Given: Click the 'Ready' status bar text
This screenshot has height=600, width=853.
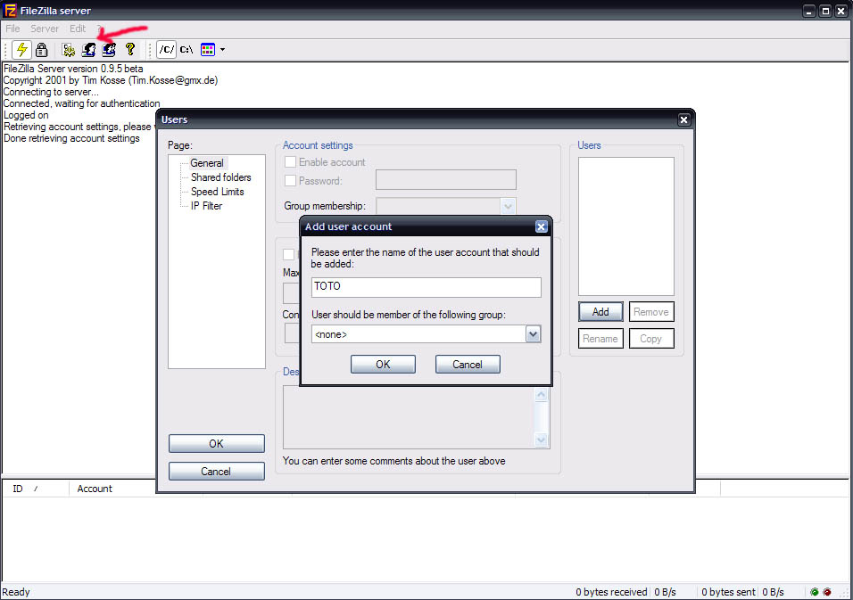Looking at the screenshot, I should [16, 592].
